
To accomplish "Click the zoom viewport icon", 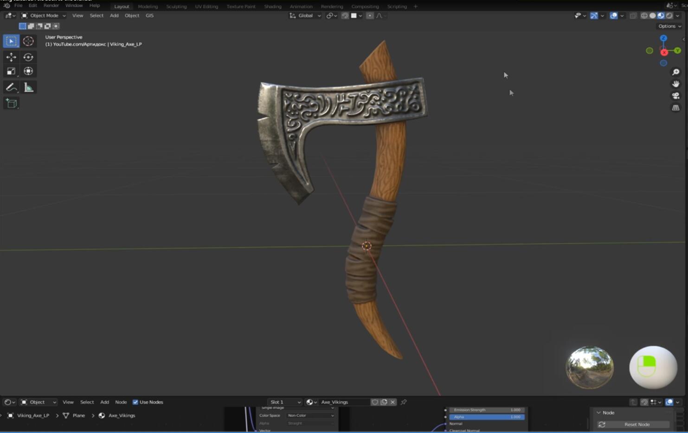I will [676, 72].
